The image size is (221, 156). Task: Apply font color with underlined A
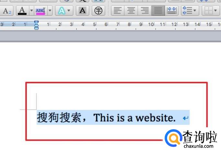coord(22,11)
